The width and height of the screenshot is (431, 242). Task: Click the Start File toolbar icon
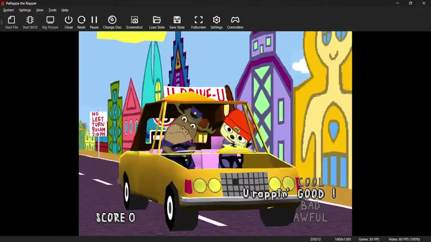[11, 23]
